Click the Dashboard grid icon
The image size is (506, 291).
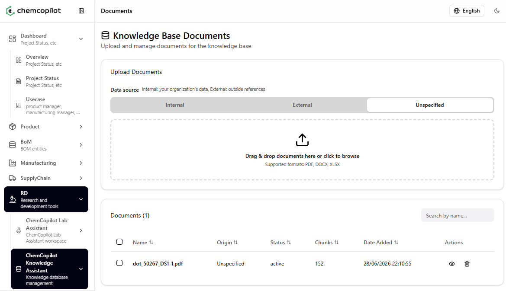(x=12, y=39)
